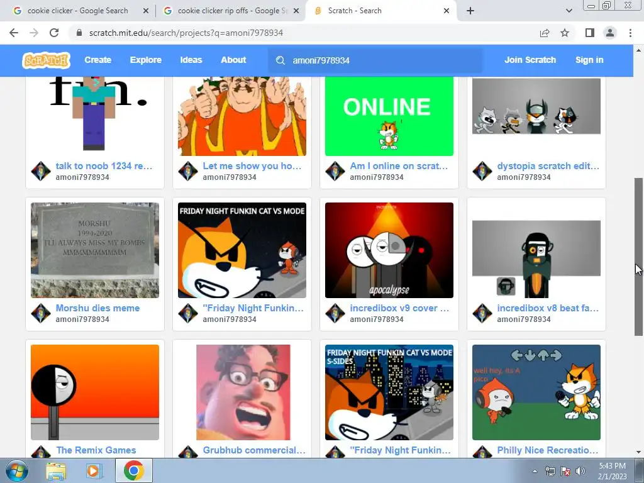Click avatar next to 'incredibox v8 beat fa…'

tap(482, 313)
